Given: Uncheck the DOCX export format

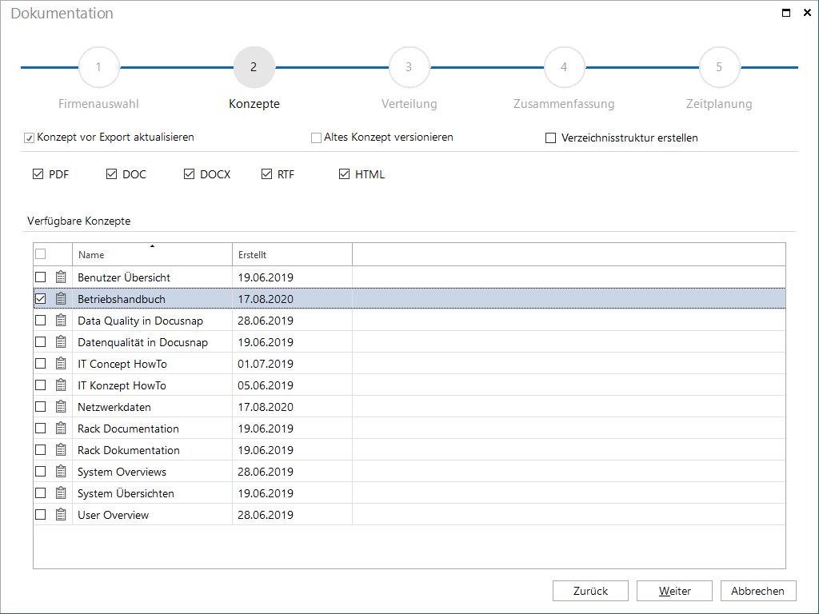Looking at the screenshot, I should coord(189,173).
